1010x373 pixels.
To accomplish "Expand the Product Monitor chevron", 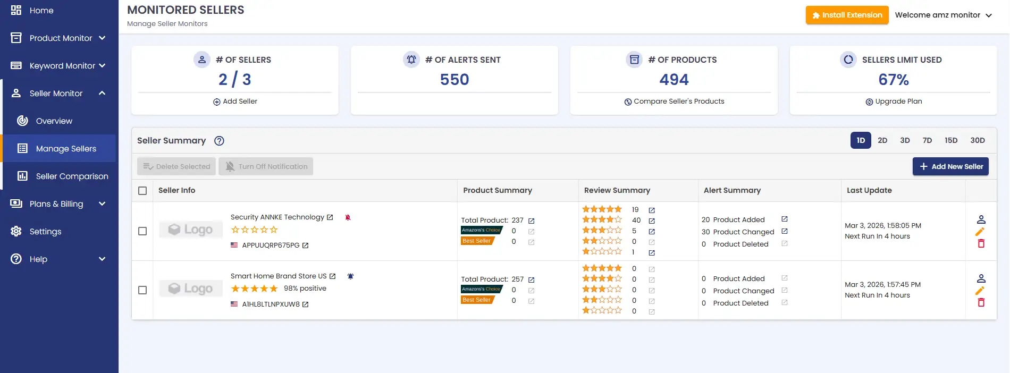I will 102,38.
